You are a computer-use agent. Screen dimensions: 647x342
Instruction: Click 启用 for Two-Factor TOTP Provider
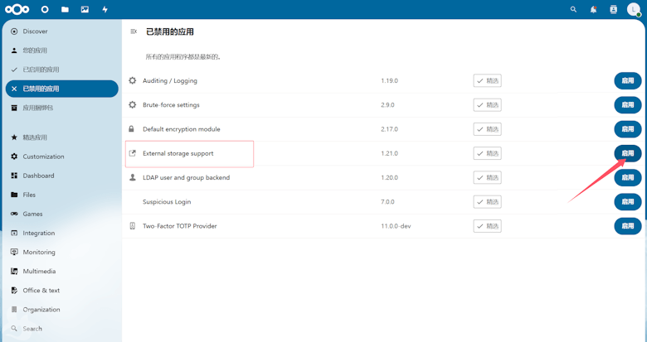point(627,226)
